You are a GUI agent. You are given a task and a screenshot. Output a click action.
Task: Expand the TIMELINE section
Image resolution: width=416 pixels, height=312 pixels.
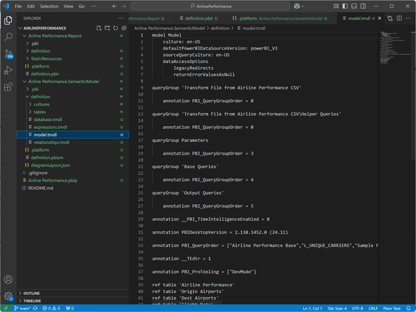[x=32, y=301]
